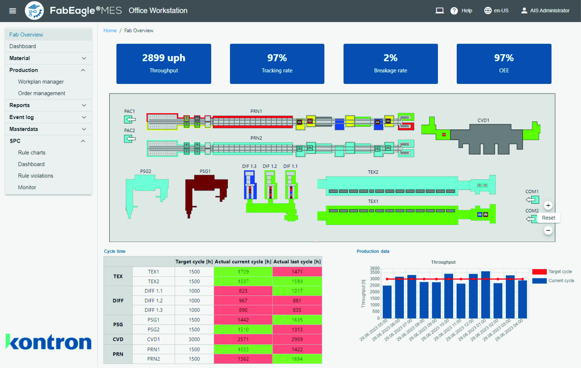Click the workstation monitor icon
This screenshot has width=581, height=368.
coord(439,11)
